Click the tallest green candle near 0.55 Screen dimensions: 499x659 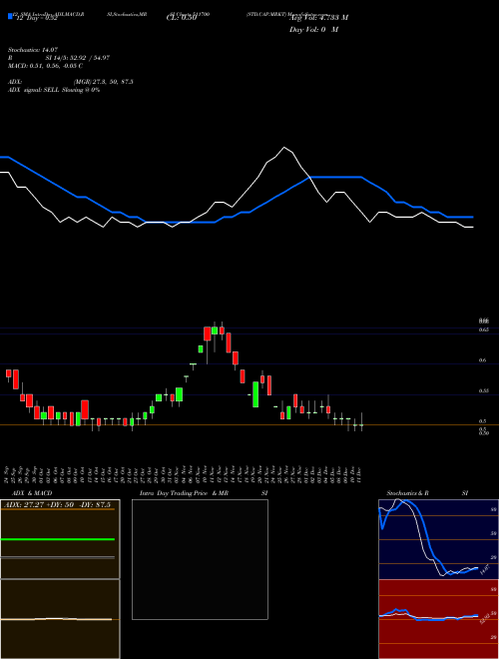point(255,394)
